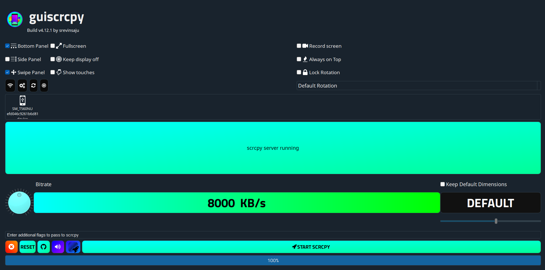Screen dimensions: 545x270
Task: Check Keep Default Dimensions
Action: click(x=443, y=184)
